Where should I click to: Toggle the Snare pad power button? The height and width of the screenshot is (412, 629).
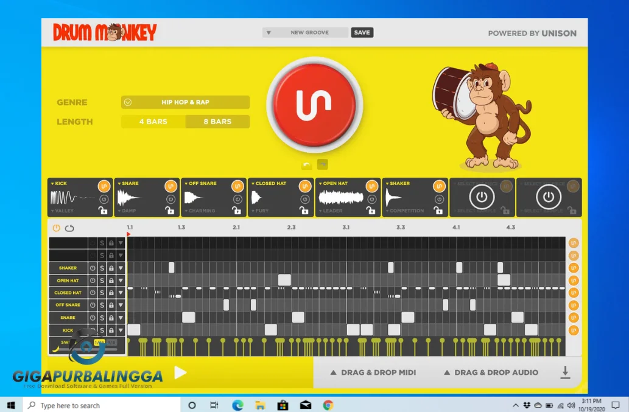(x=171, y=199)
